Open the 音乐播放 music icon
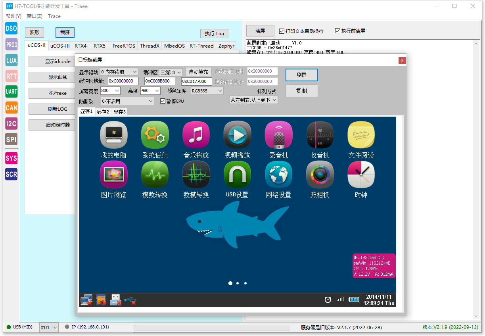 click(x=196, y=135)
